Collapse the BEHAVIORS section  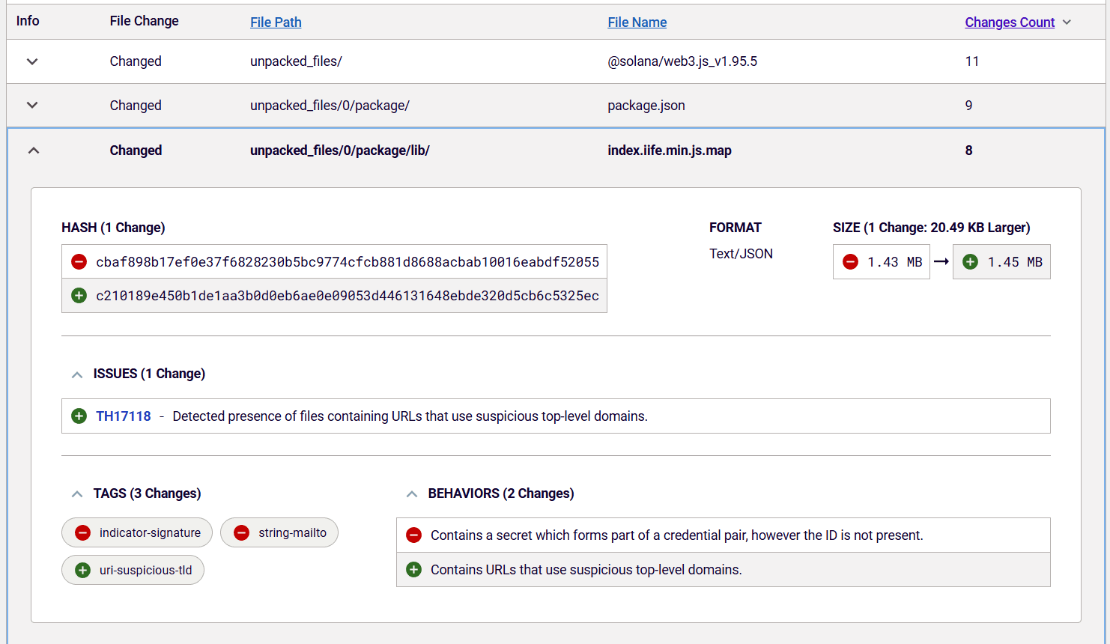412,494
